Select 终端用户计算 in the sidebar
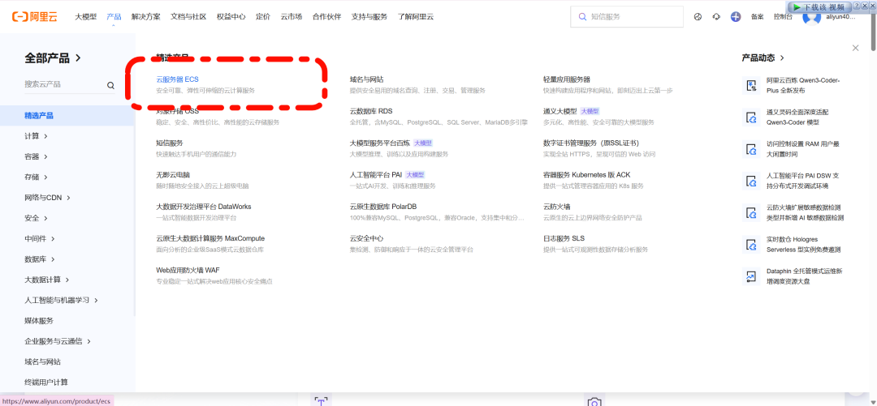877x406 pixels. [46, 382]
